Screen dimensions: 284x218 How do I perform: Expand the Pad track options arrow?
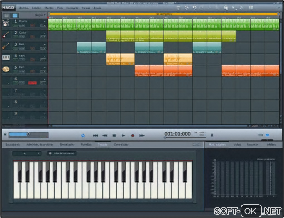[x=45, y=68]
